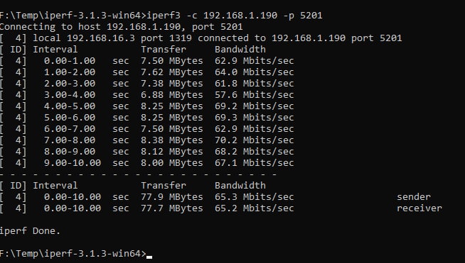This screenshot has height=263, width=465.
Task: Click the 70.2 Mbits/sec bandwidth value
Action: pos(255,140)
